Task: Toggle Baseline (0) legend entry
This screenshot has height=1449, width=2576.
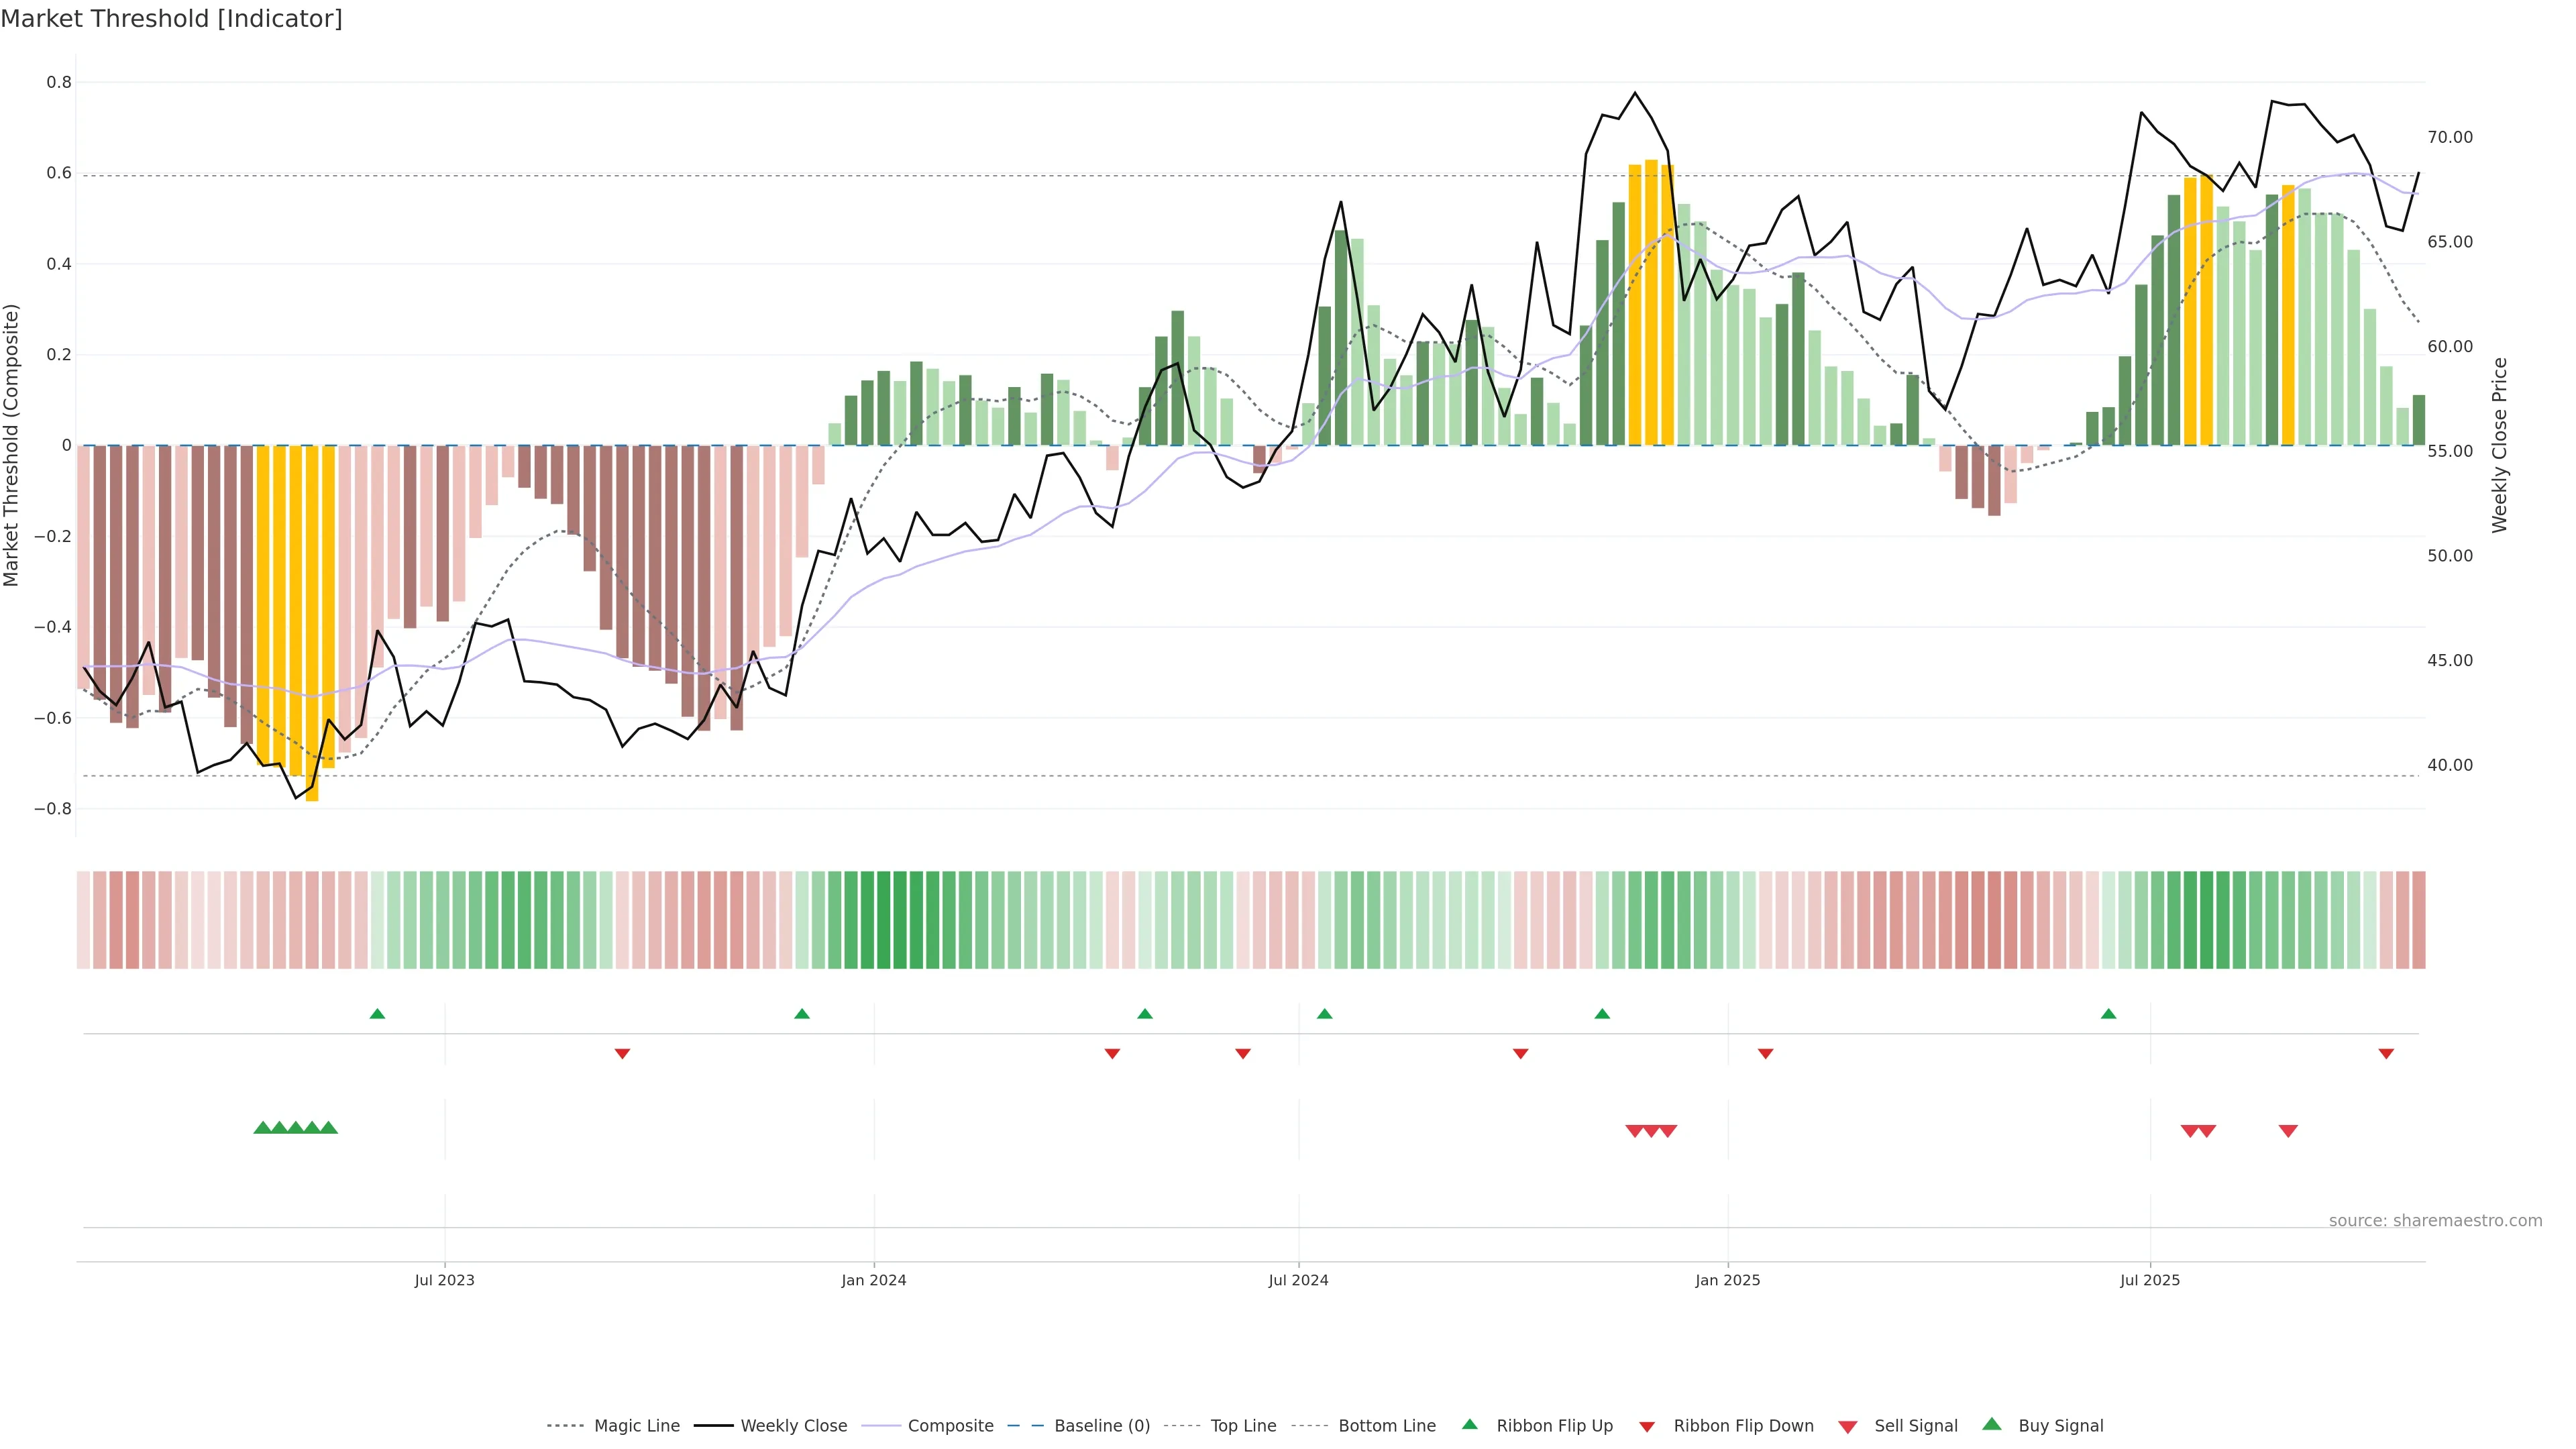Action: coord(1102,1426)
